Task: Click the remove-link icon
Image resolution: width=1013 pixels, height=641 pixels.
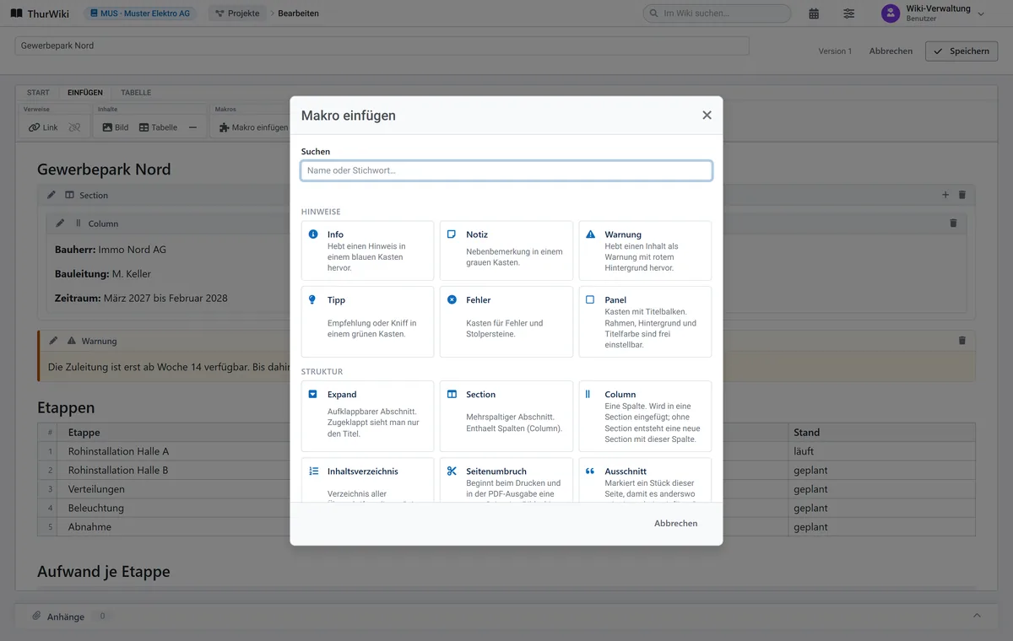Action: tap(74, 127)
